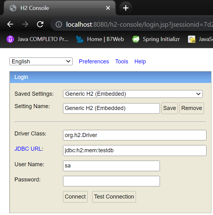Open the Help link

pyautogui.click(x=140, y=62)
